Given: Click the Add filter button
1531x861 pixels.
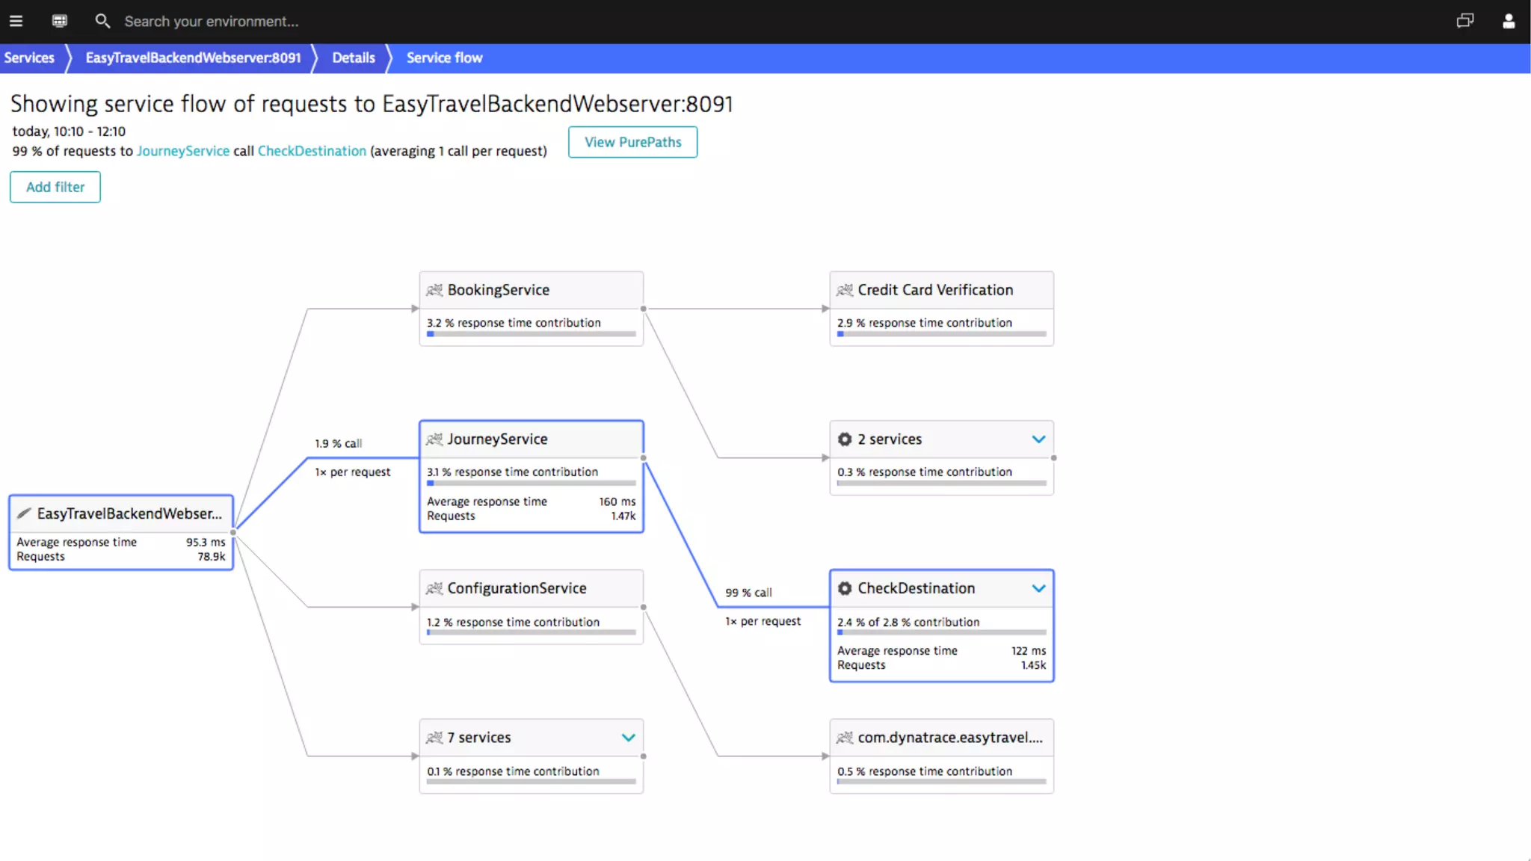Looking at the screenshot, I should coord(55,187).
